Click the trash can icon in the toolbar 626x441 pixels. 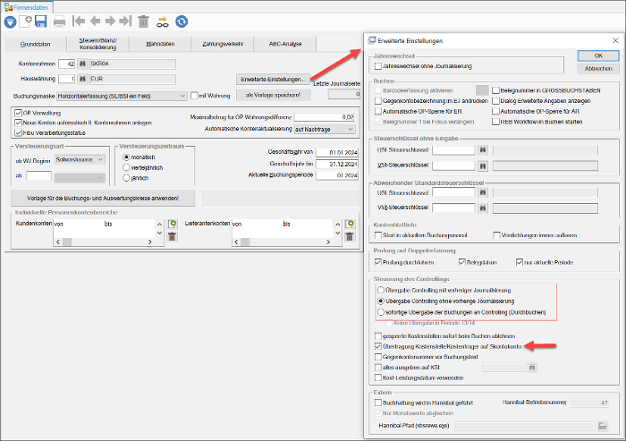[x=143, y=21]
